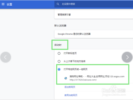Click the 添加新网页 link
Viewport: 133px width, 100px height.
point(70,87)
